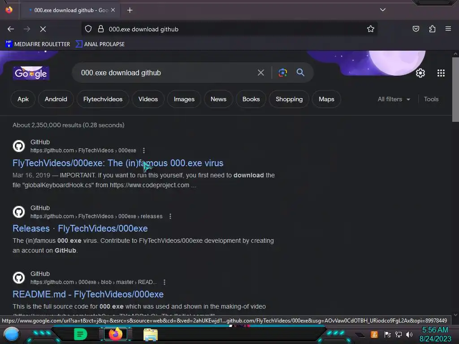Open the clock showing 5:56 AM

[x=435, y=334]
